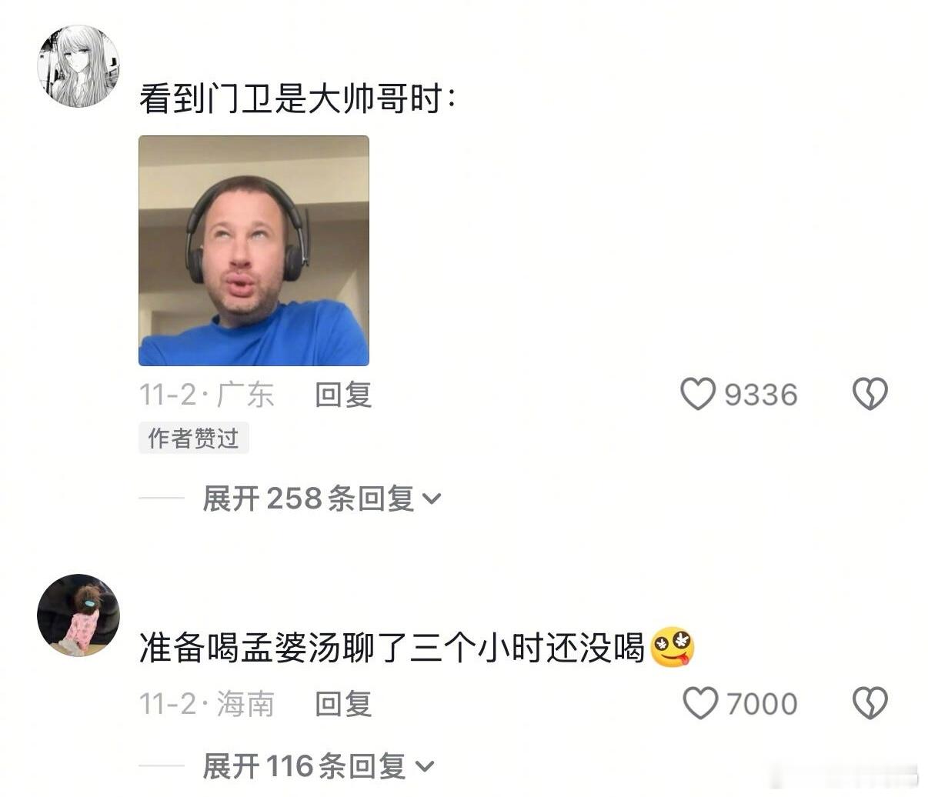Click chevron next to 展开 116 条回复
The image size is (928, 797).
tap(425, 767)
